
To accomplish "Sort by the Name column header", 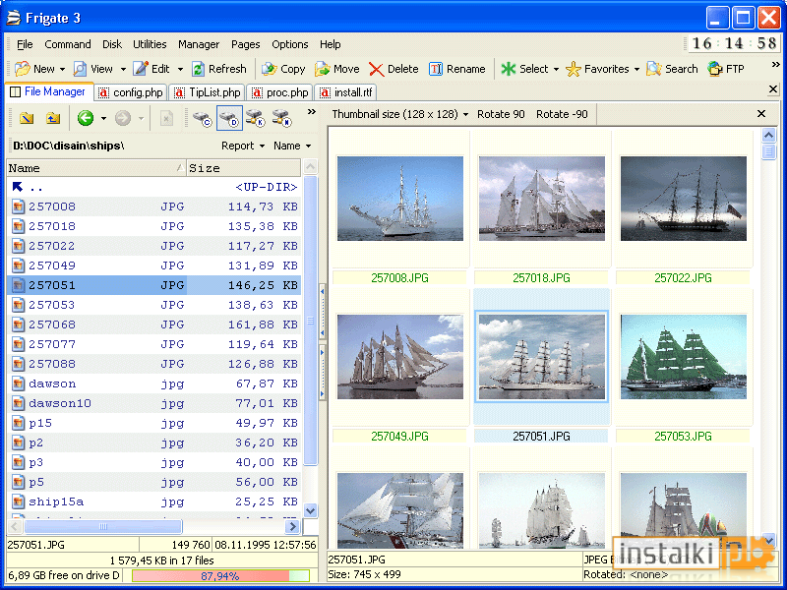I will coord(96,168).
